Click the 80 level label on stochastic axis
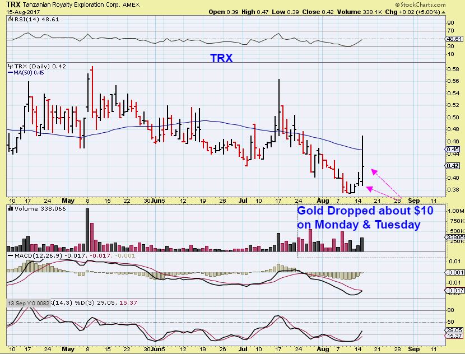This screenshot has width=465, height=354. (x=450, y=310)
